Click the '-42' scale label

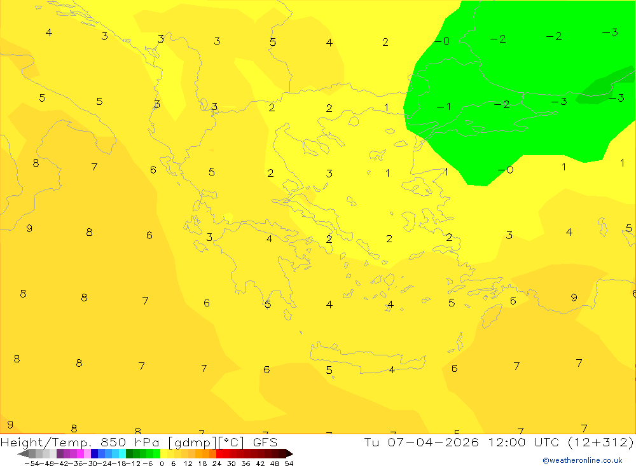pos(60,463)
